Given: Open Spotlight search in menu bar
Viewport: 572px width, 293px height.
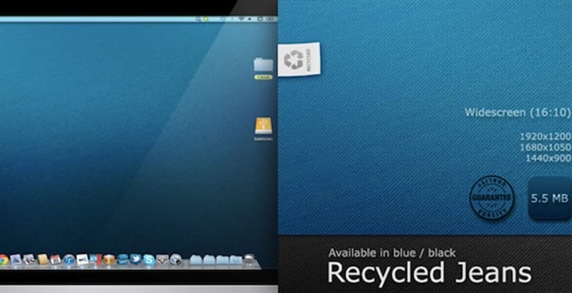Looking at the screenshot, I should [x=198, y=19].
